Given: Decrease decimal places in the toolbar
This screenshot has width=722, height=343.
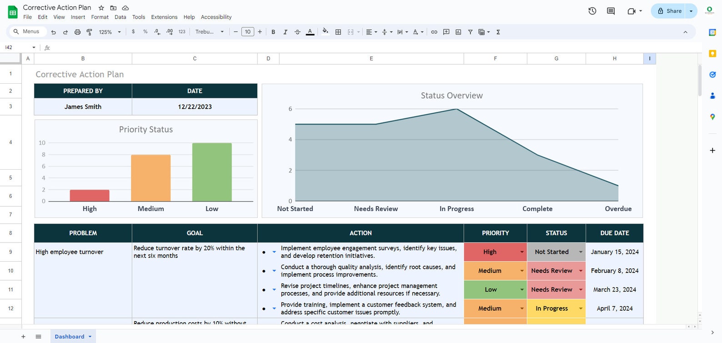Looking at the screenshot, I should (x=157, y=32).
